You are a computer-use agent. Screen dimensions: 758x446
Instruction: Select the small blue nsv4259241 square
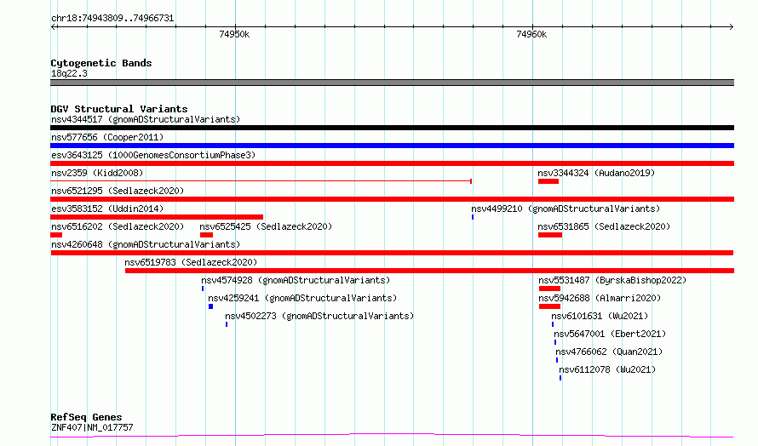tap(210, 306)
